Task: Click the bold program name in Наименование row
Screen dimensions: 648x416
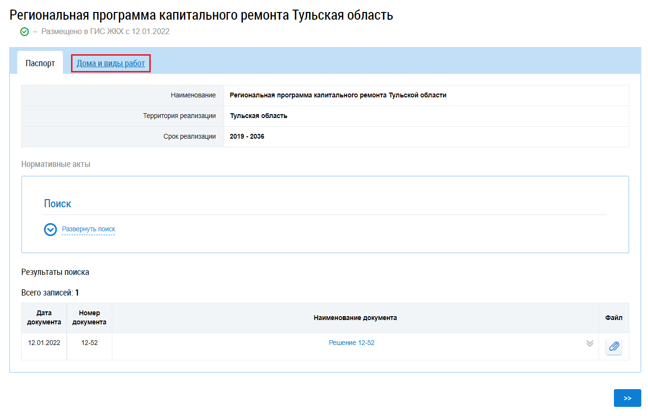Action: [x=338, y=95]
